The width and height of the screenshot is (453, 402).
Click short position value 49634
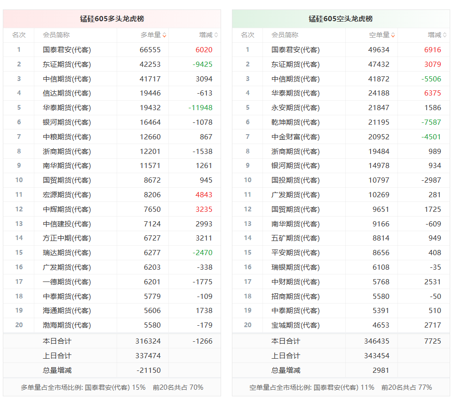(x=379, y=50)
